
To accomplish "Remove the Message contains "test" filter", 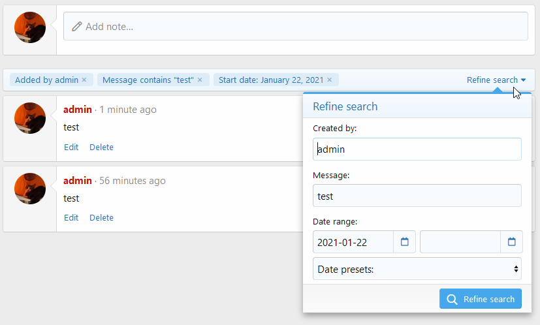I will (200, 80).
